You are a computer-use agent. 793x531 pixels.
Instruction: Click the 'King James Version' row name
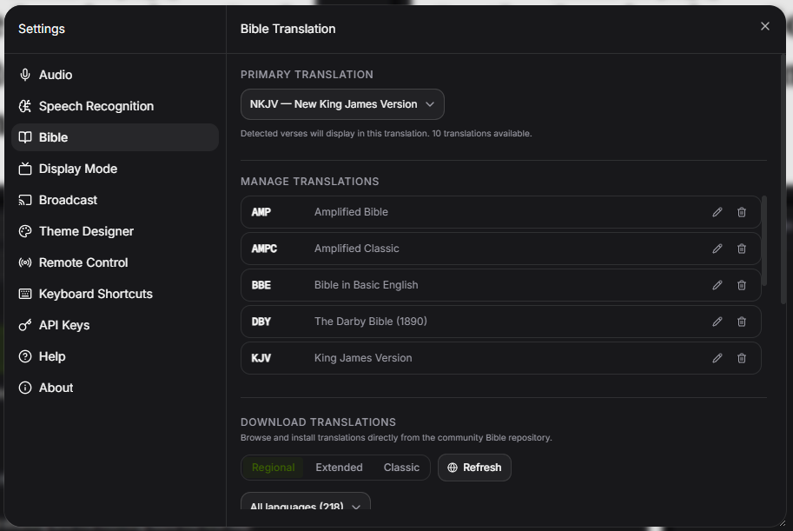click(x=363, y=358)
